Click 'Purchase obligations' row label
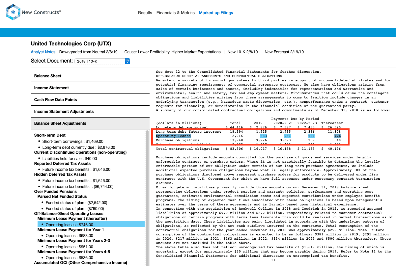Viewport: 396px width, 266px height. pyautogui.click(x=178, y=140)
